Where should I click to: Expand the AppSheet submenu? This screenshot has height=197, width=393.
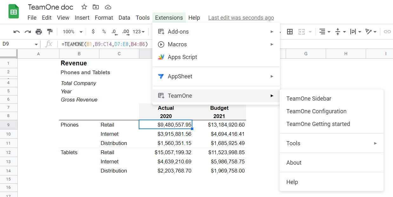[216, 76]
